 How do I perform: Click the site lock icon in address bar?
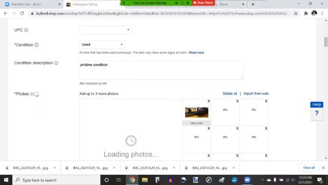coord(32,13)
